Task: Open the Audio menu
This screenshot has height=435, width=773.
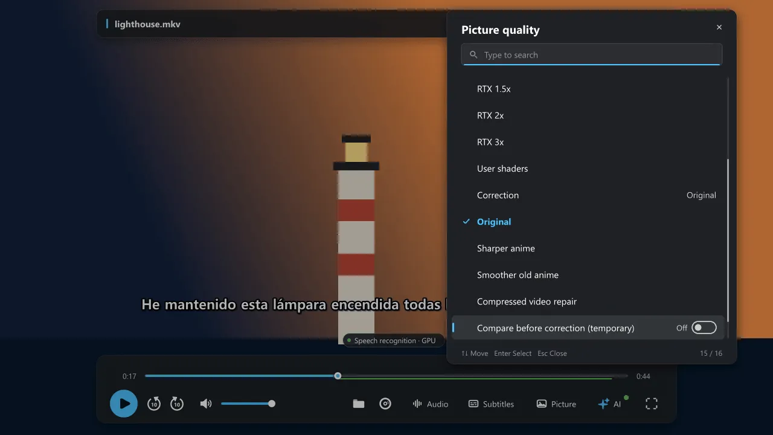Action: (x=430, y=404)
